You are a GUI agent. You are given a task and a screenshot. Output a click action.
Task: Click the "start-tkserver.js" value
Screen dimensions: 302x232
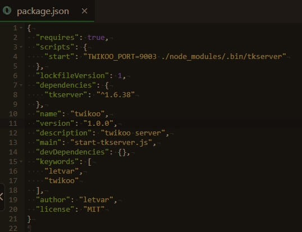pyautogui.click(x=111, y=142)
